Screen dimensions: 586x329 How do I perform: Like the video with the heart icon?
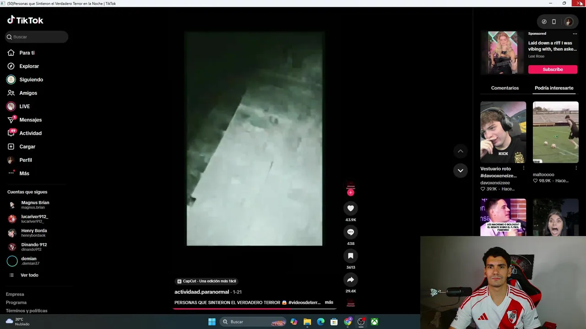(351, 208)
